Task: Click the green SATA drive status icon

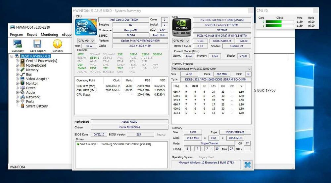Action: pyautogui.click(x=78, y=144)
